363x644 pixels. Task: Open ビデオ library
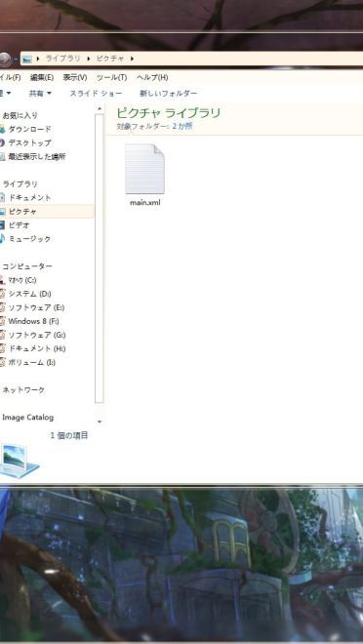click(19, 225)
